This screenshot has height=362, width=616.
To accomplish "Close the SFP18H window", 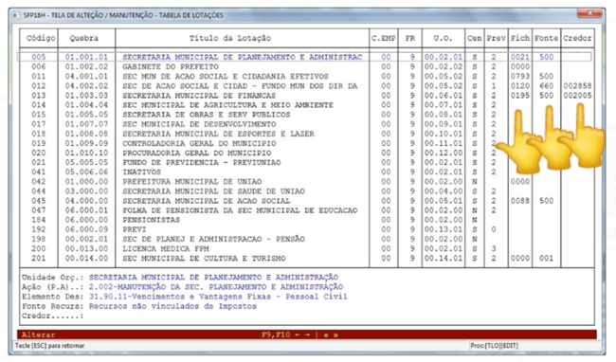I will (589, 13).
